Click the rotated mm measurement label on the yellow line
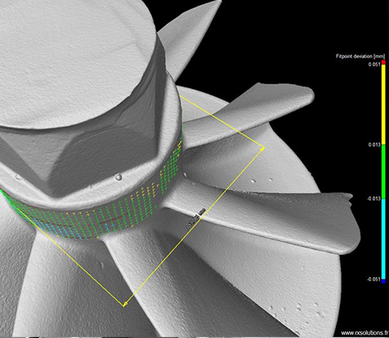The width and height of the screenshot is (389, 338). click(195, 220)
